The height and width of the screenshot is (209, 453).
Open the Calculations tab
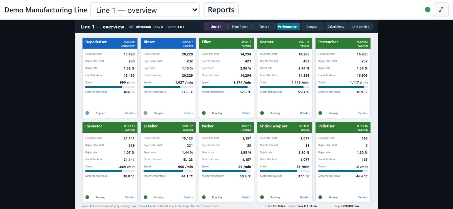tap(336, 27)
